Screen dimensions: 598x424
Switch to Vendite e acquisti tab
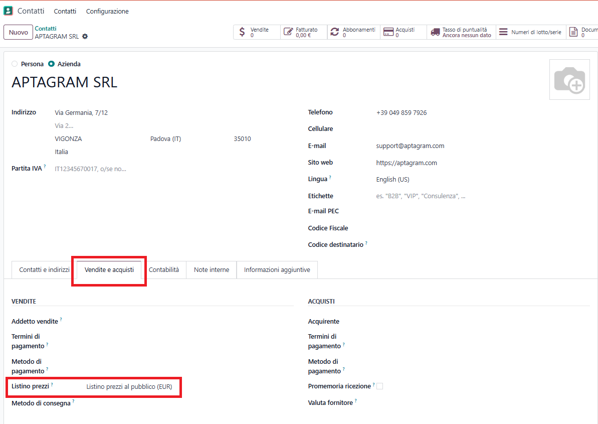click(x=109, y=270)
